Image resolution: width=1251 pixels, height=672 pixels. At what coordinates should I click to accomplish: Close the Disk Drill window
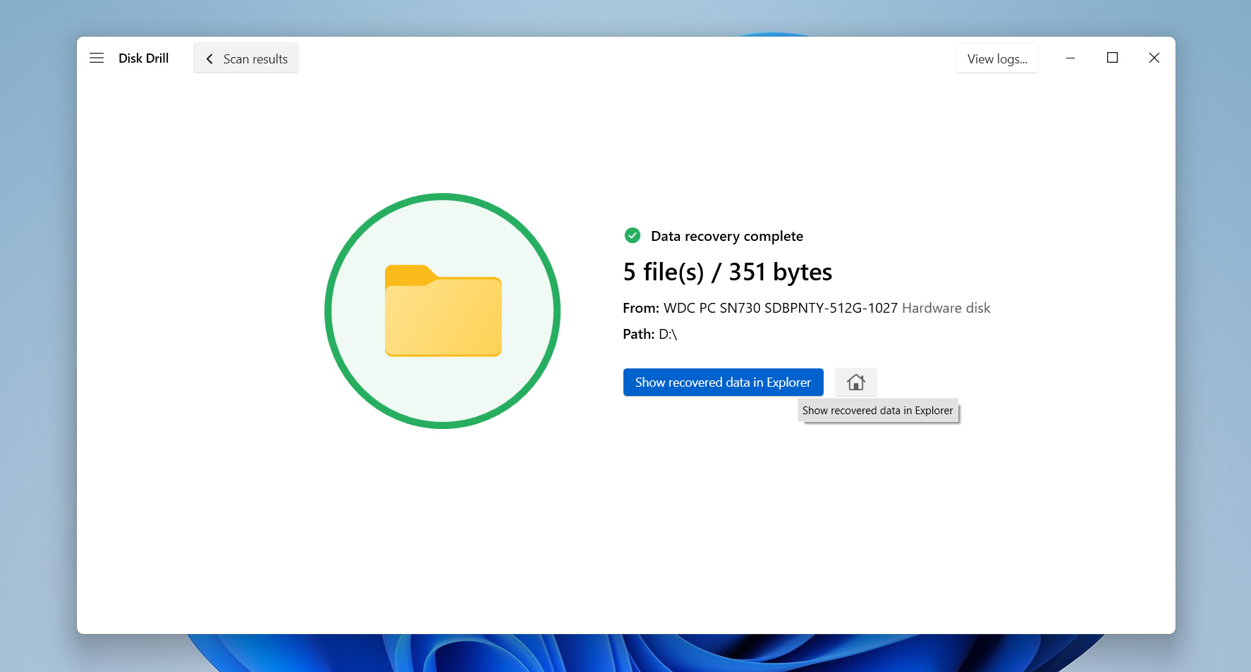click(x=1154, y=58)
